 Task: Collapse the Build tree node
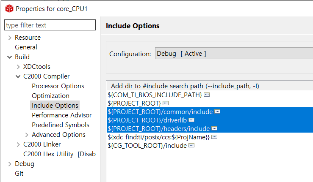coord(10,57)
